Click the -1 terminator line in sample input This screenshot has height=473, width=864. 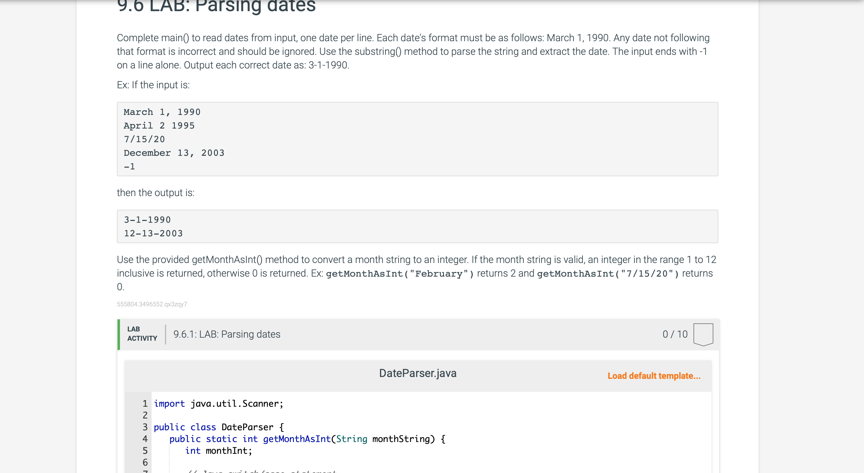click(x=130, y=167)
